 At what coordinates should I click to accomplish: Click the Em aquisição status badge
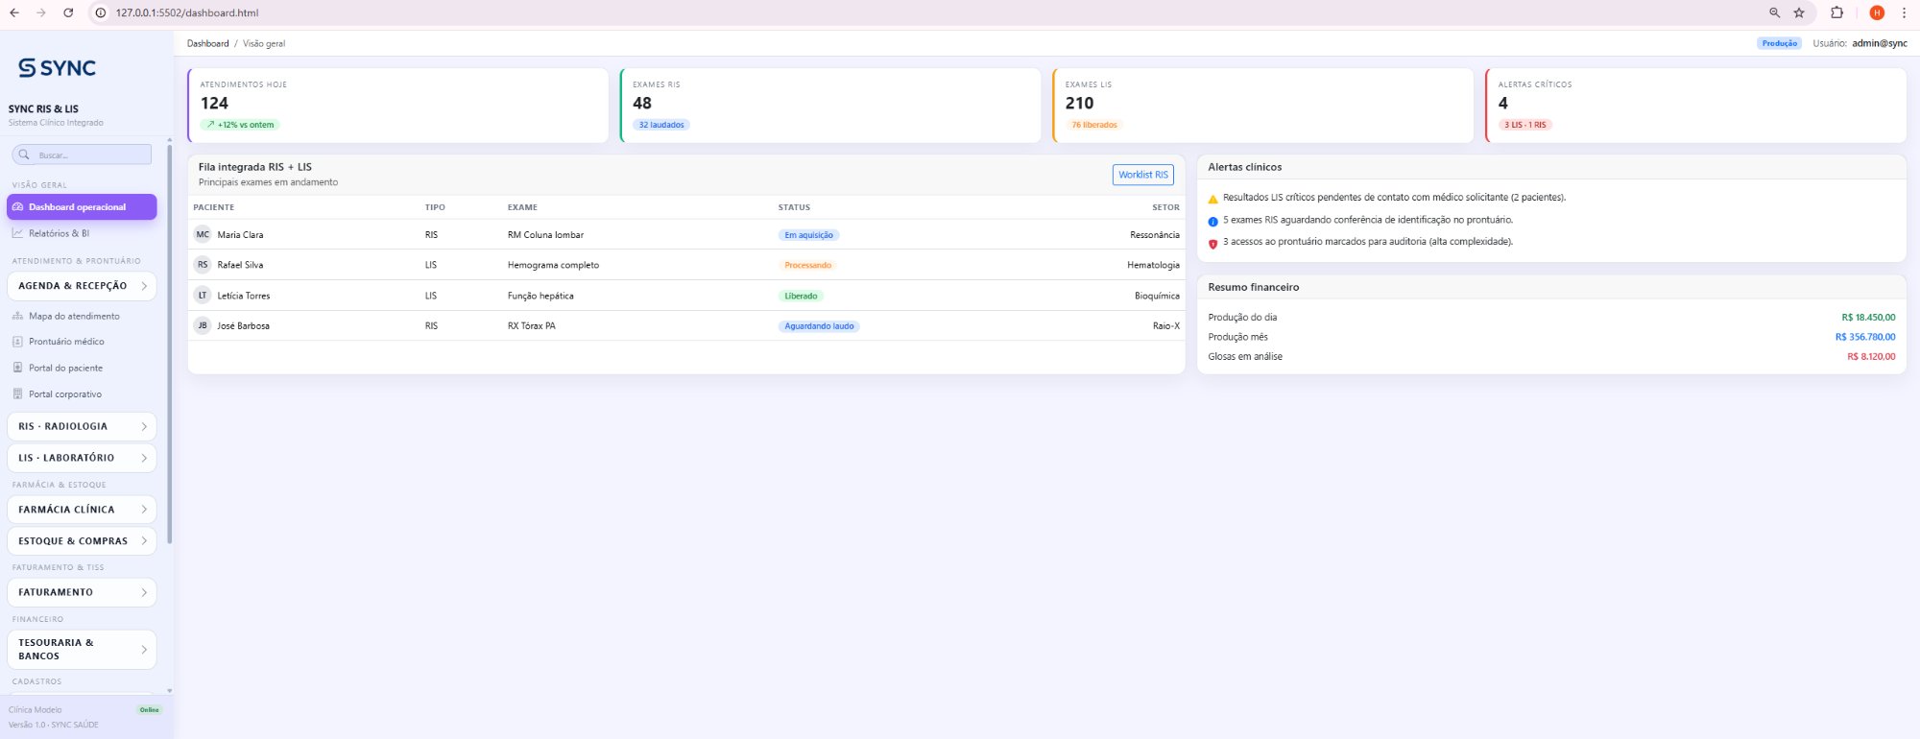[808, 235]
